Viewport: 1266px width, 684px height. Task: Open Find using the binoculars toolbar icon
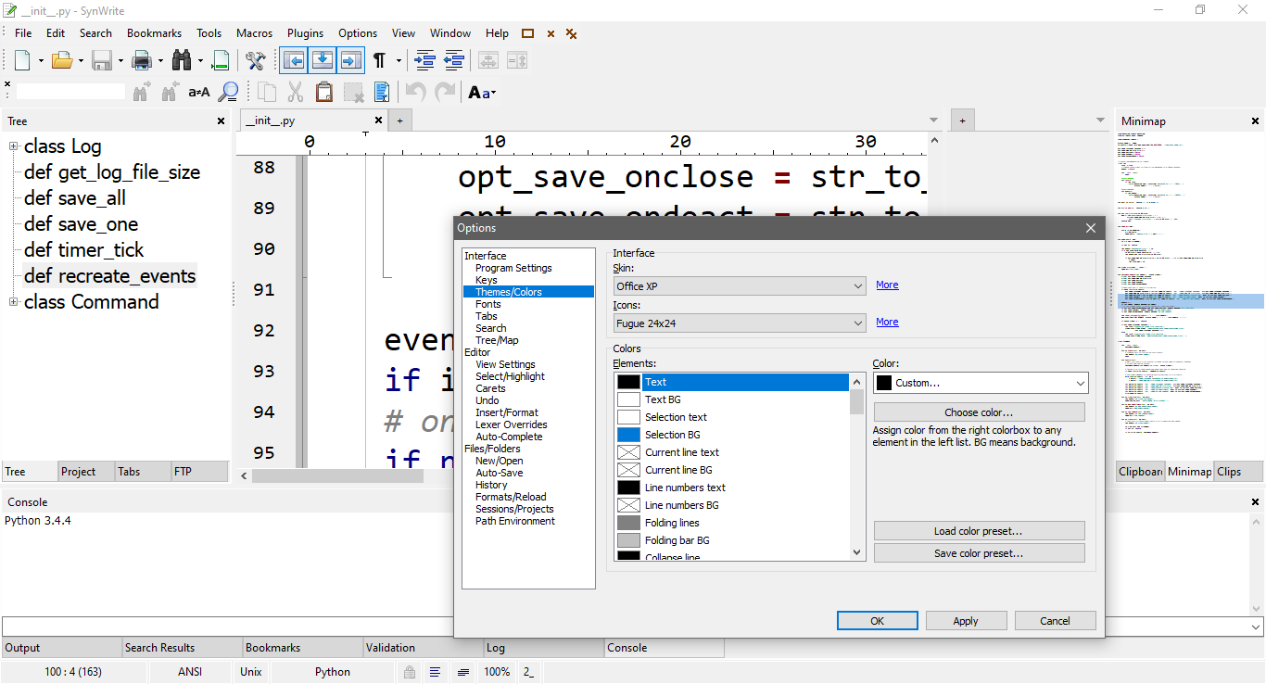(x=182, y=61)
